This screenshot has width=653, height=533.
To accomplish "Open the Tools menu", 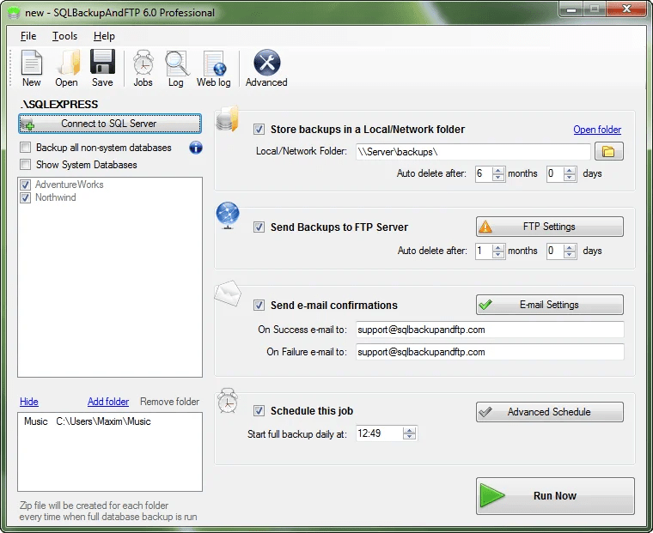I will point(64,36).
